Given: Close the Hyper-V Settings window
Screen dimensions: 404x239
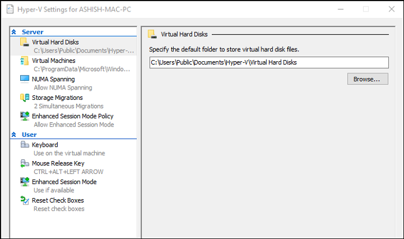Looking at the screenshot, I should 392,9.
